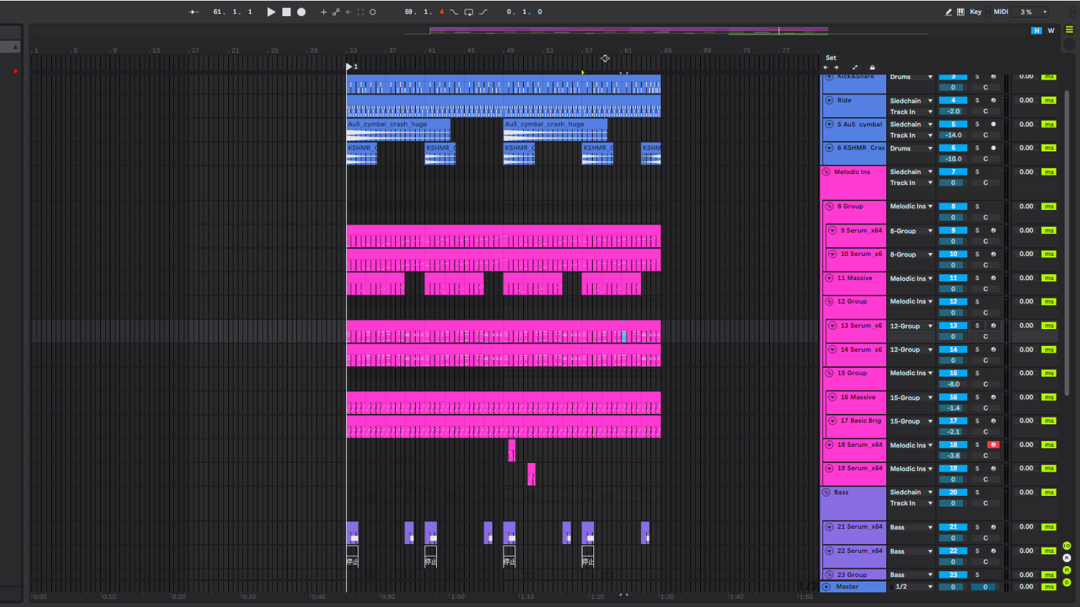The height and width of the screenshot is (607, 1080).
Task: Click the Arrangement Record circle button
Action: click(301, 12)
